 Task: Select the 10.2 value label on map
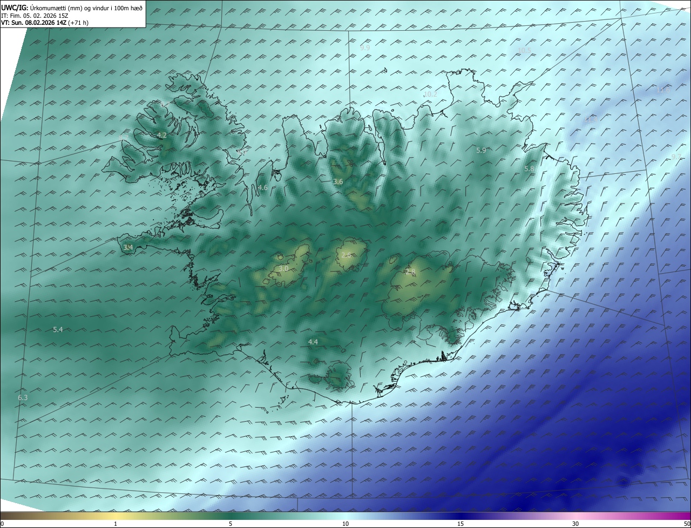point(430,94)
